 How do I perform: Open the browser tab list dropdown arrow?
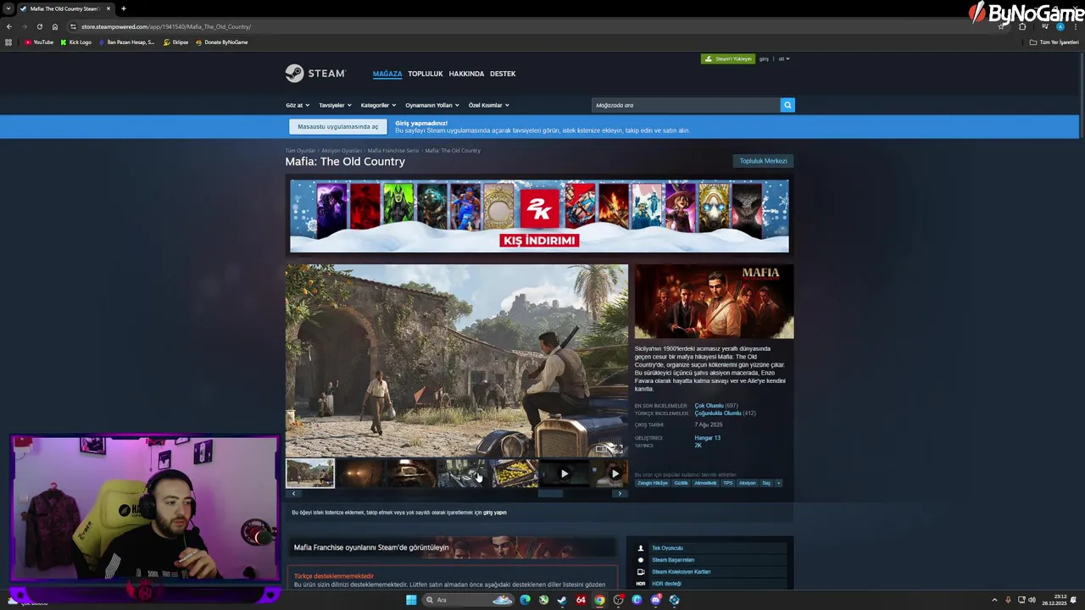8,8
